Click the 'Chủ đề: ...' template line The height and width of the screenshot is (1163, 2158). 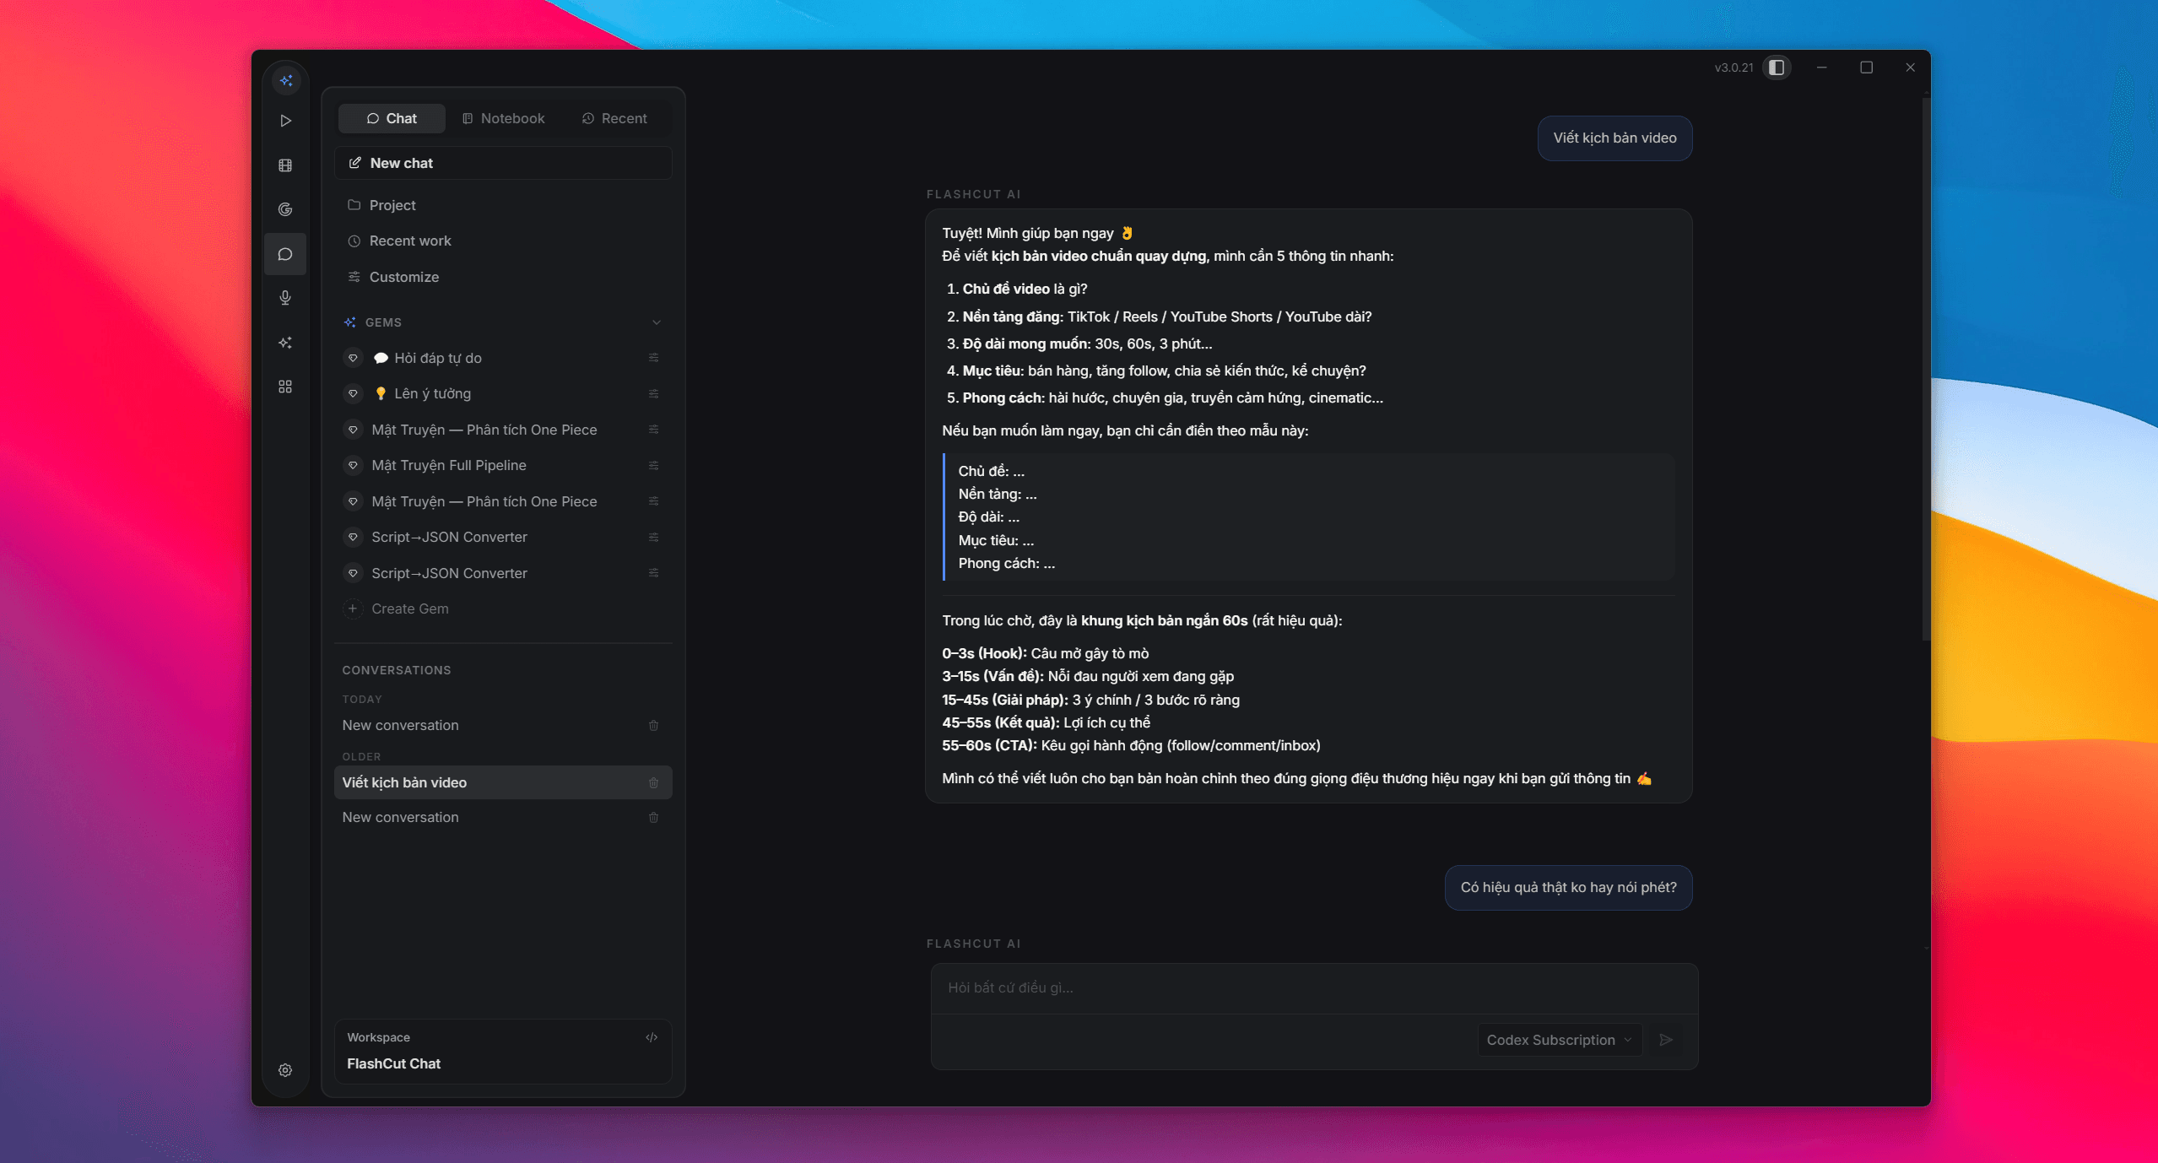[991, 471]
